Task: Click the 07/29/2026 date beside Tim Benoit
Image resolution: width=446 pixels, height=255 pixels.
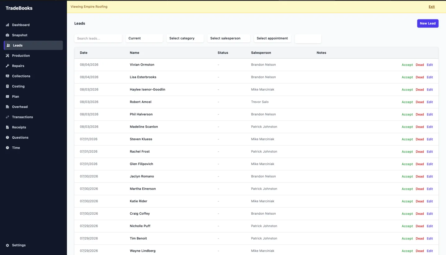Action: (x=89, y=238)
